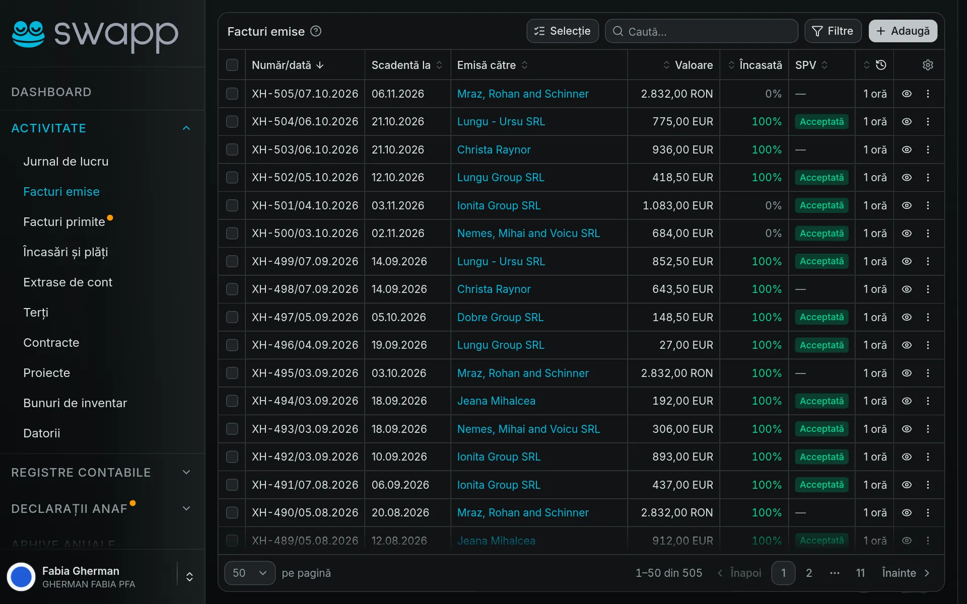The image size is (967, 604).
Task: Click in the Caută search field
Action: click(x=702, y=31)
